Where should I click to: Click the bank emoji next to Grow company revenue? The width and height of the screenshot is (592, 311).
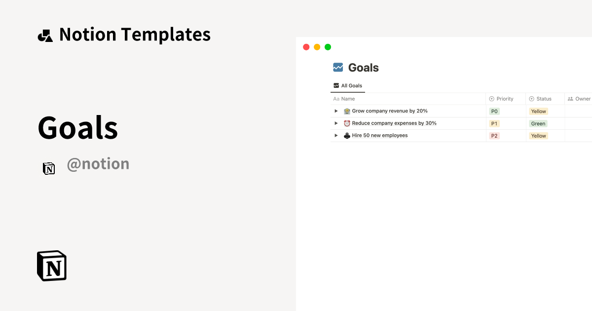pyautogui.click(x=347, y=111)
